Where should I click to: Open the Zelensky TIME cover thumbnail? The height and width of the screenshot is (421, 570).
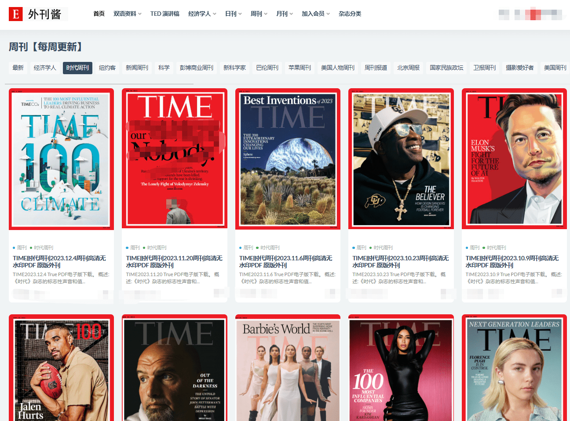point(175,159)
